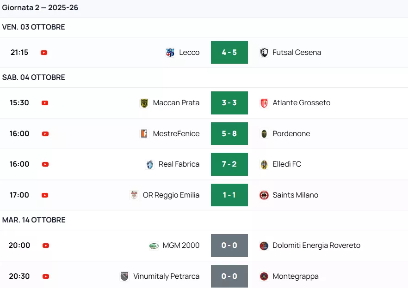Click the Elledì FC team name
408x288 pixels.
287,164
